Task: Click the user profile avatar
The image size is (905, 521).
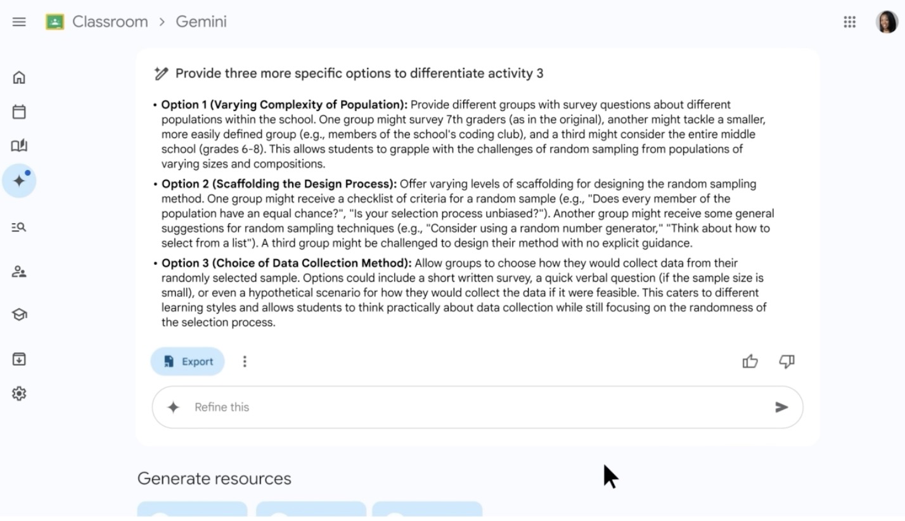Action: [886, 22]
